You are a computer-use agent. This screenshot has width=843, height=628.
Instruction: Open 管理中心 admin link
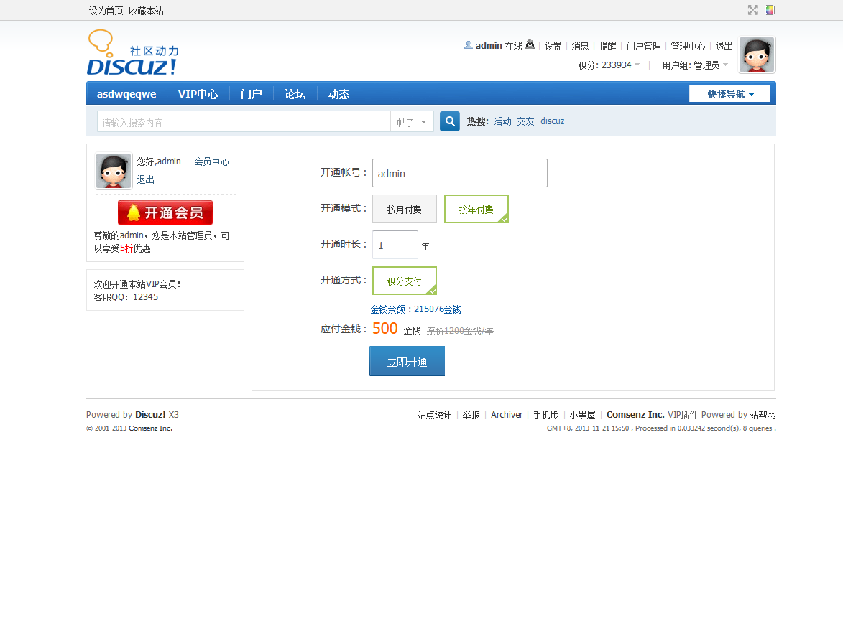[688, 46]
